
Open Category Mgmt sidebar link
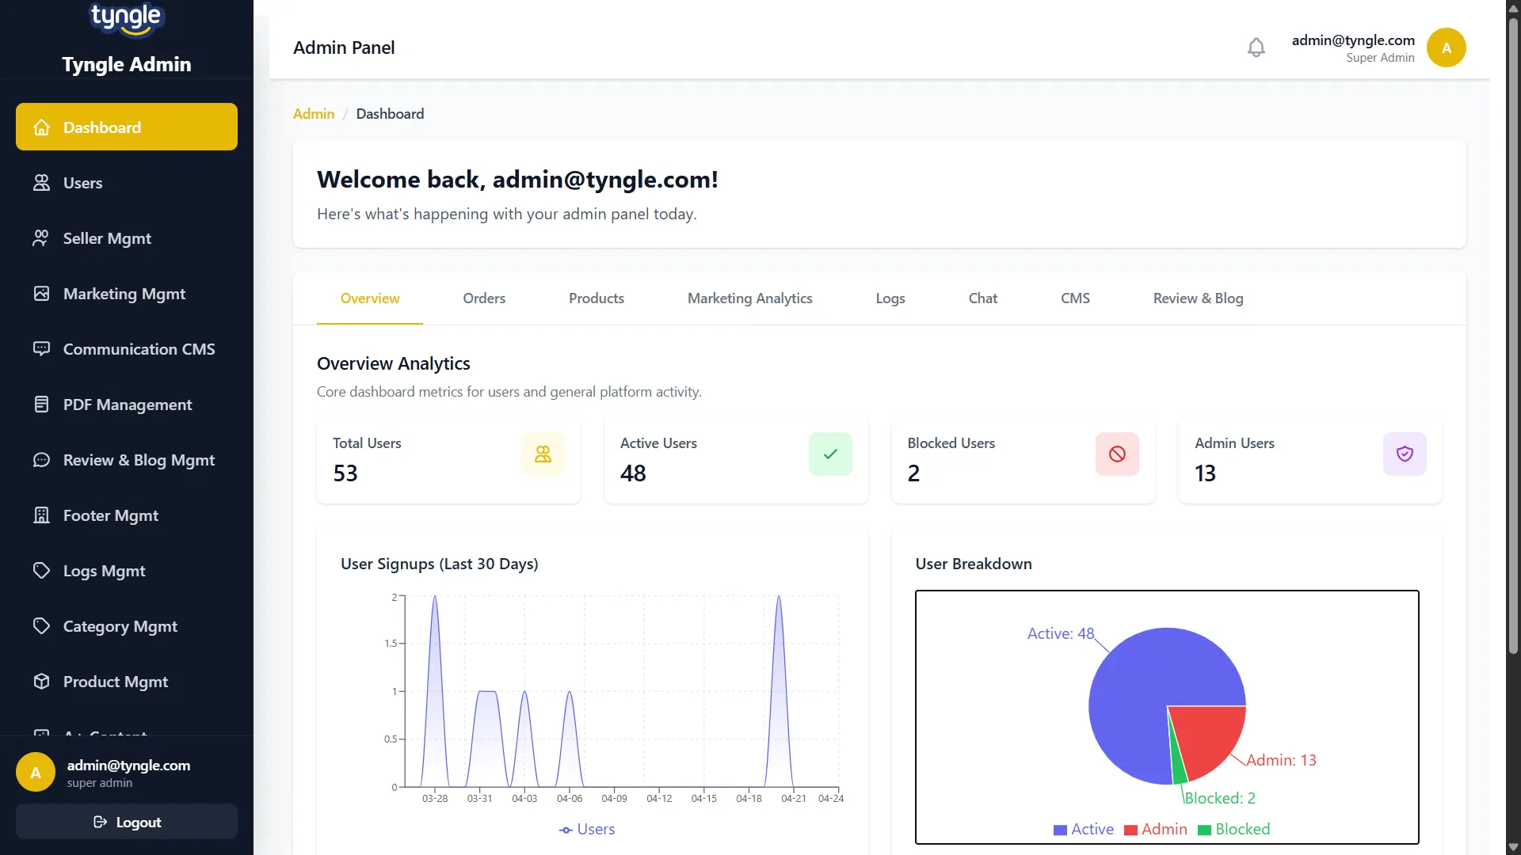tap(127, 626)
